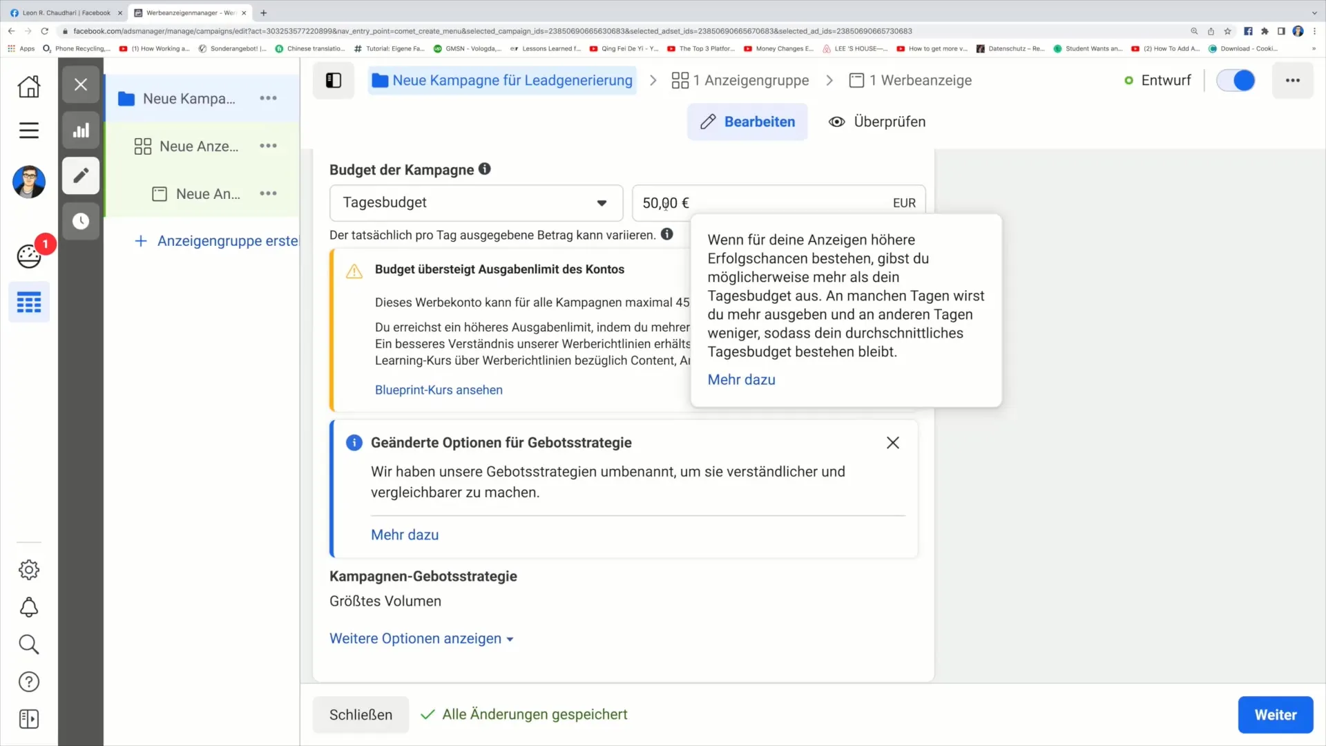
Task: Click the browser back arrow
Action: (11, 31)
